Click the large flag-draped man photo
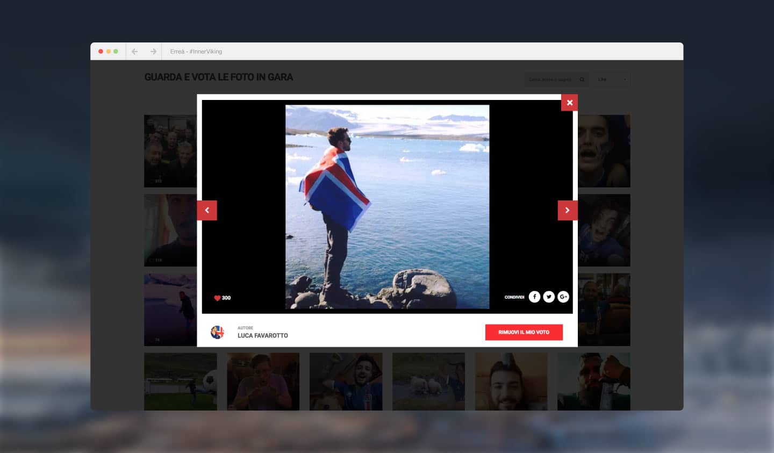 [x=387, y=207]
